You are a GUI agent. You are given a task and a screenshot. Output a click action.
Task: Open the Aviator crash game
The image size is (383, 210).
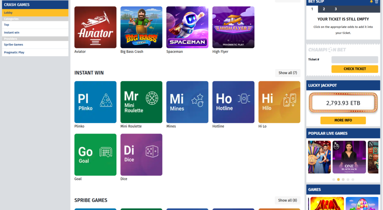[x=95, y=27]
